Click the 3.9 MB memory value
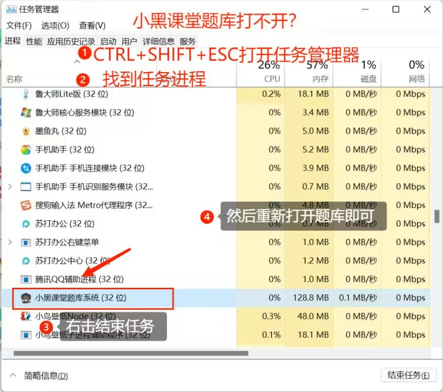This screenshot has height=392, width=443. [315, 168]
